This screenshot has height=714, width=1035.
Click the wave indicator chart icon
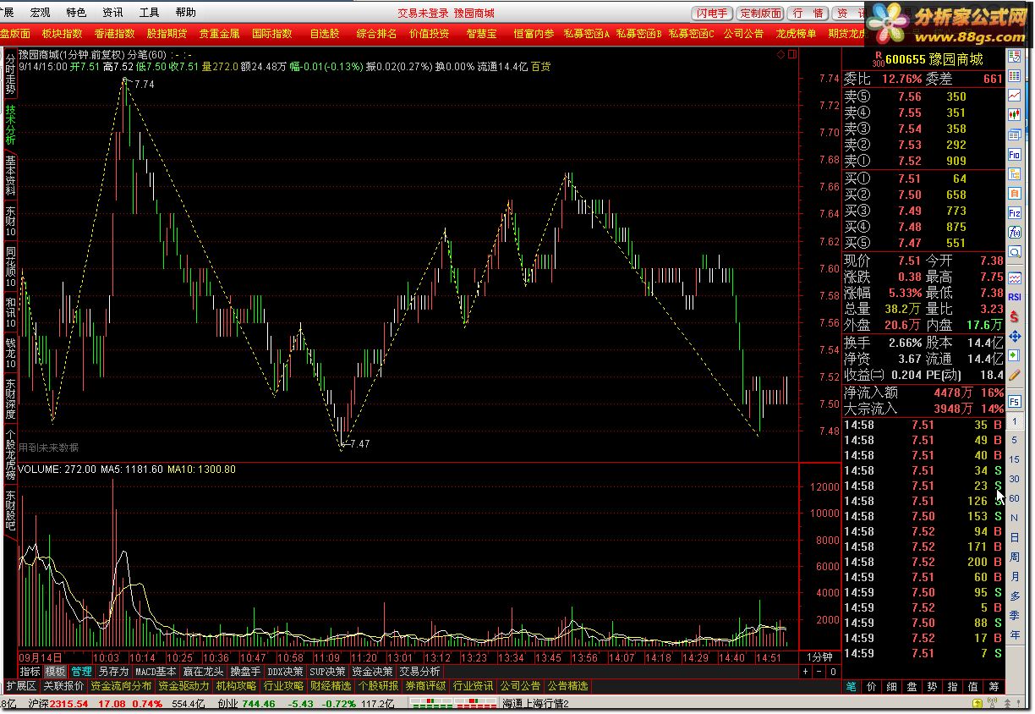pyautogui.click(x=1015, y=277)
